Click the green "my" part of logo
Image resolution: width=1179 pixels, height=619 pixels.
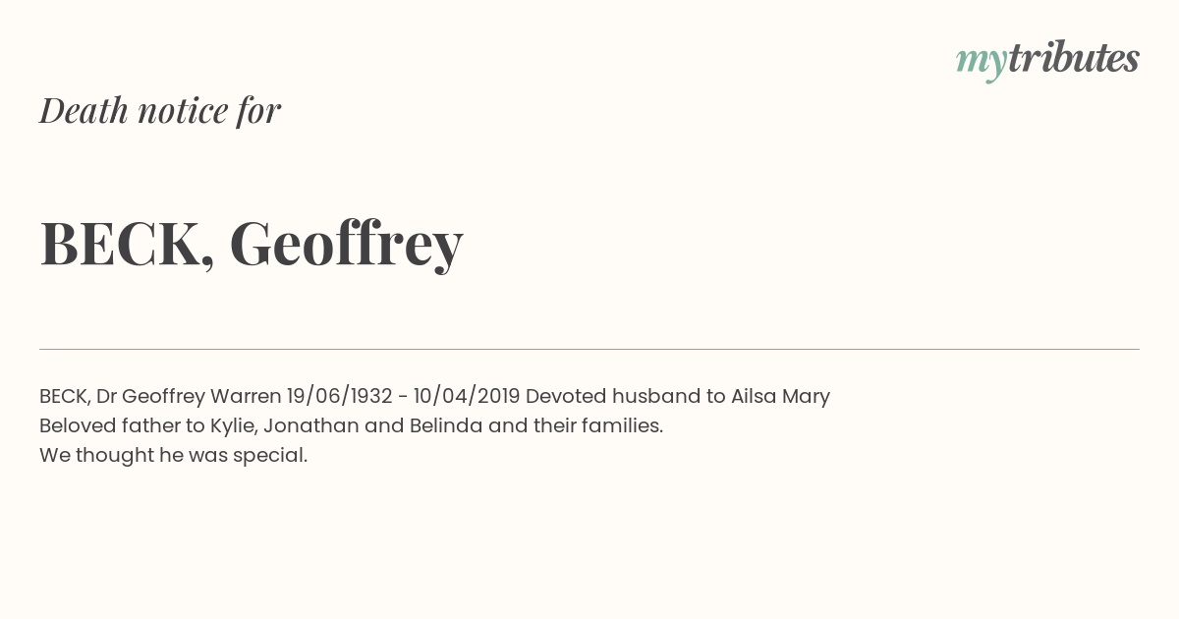click(x=982, y=63)
